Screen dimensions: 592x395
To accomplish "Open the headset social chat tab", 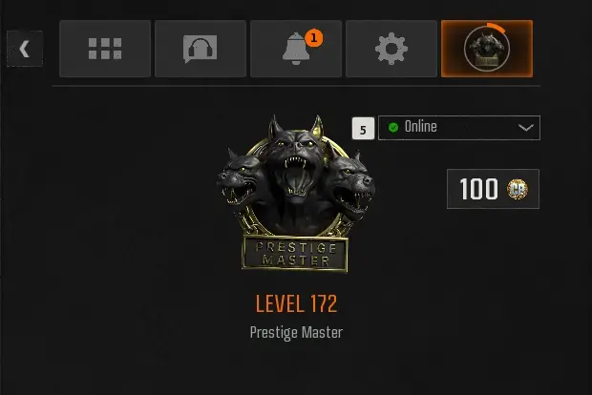I will 201,49.
